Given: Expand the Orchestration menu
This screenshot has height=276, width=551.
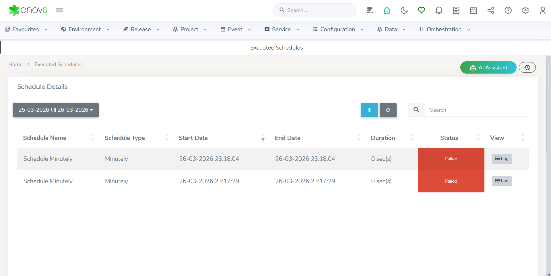Looking at the screenshot, I should [444, 29].
